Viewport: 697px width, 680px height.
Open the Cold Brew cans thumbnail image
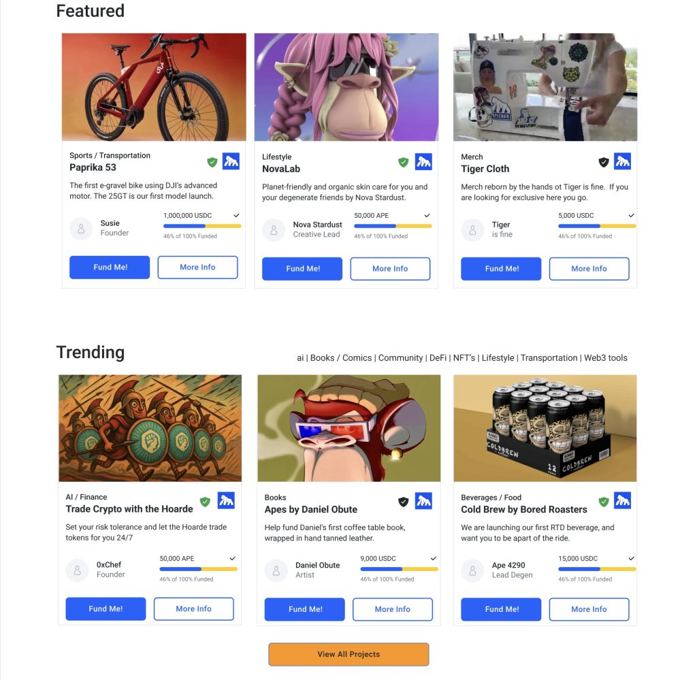[x=545, y=428]
